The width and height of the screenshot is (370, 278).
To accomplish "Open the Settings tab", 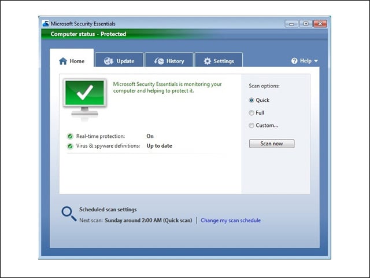I will pyautogui.click(x=219, y=60).
